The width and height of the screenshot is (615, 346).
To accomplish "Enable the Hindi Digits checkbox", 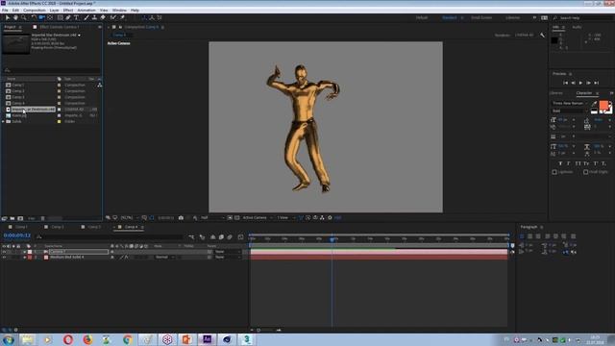I will pos(585,172).
